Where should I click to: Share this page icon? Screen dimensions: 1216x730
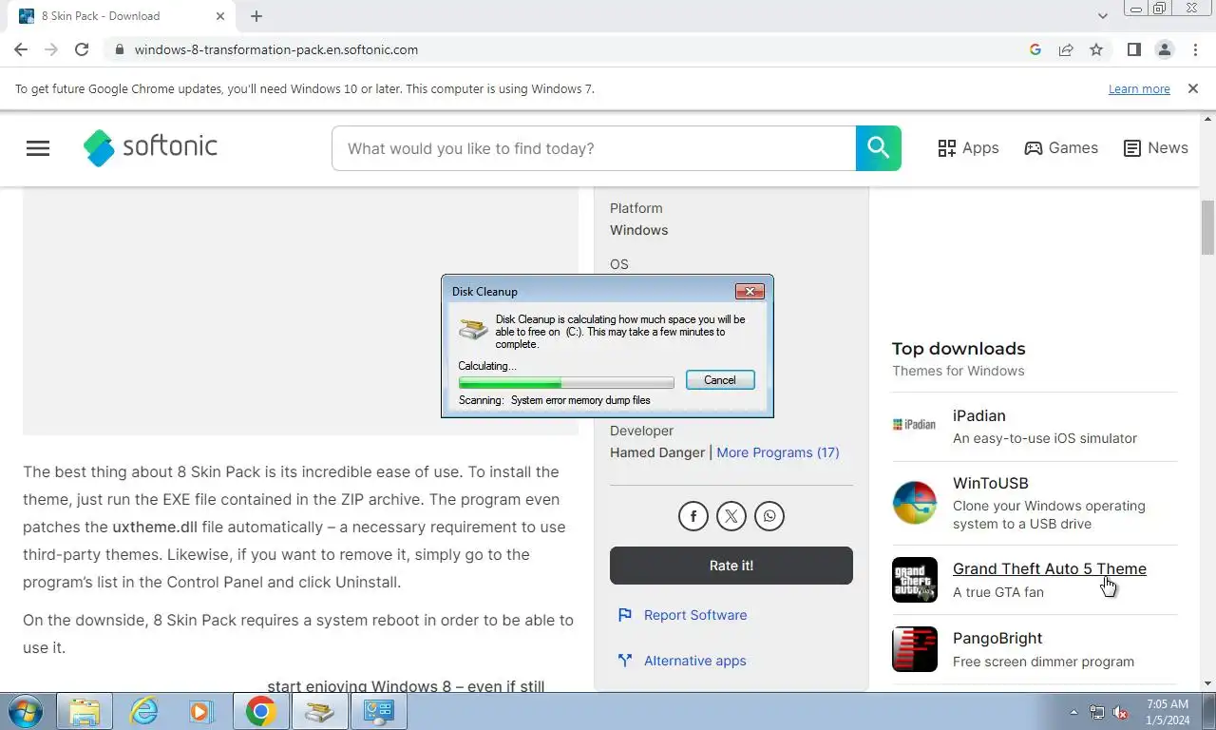[x=1066, y=49]
